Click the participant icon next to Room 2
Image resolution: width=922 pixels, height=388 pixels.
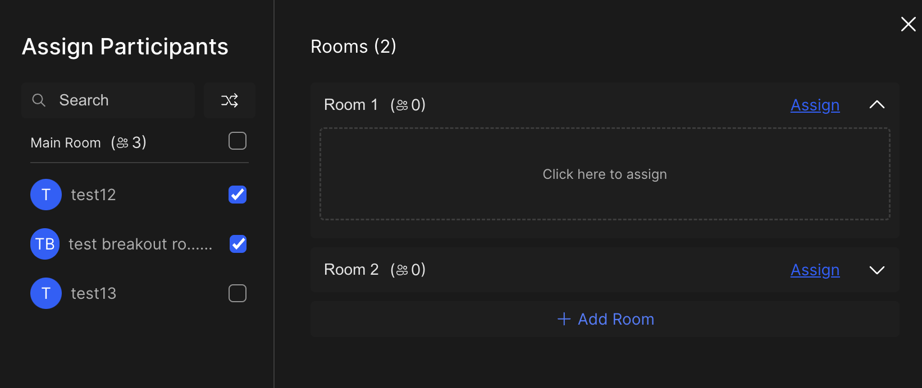pos(402,270)
